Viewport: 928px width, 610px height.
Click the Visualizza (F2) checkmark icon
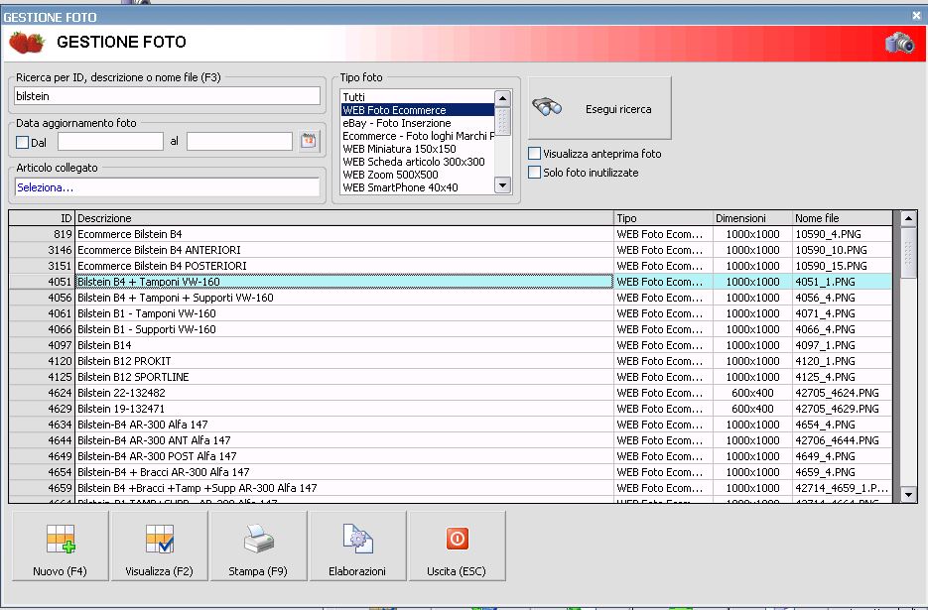(x=159, y=539)
